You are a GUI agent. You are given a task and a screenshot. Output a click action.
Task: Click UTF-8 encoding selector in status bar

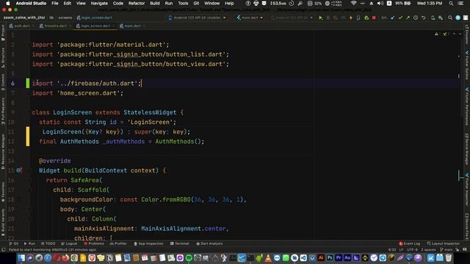[412, 249]
